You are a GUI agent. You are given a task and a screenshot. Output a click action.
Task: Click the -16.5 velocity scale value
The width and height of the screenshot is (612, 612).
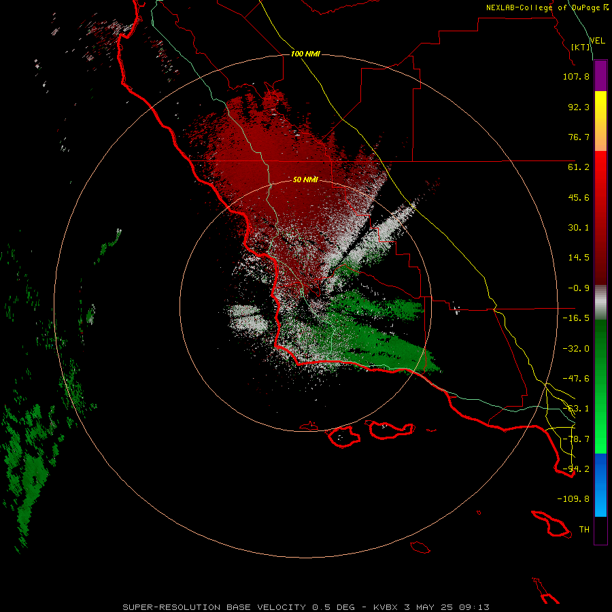coord(576,318)
